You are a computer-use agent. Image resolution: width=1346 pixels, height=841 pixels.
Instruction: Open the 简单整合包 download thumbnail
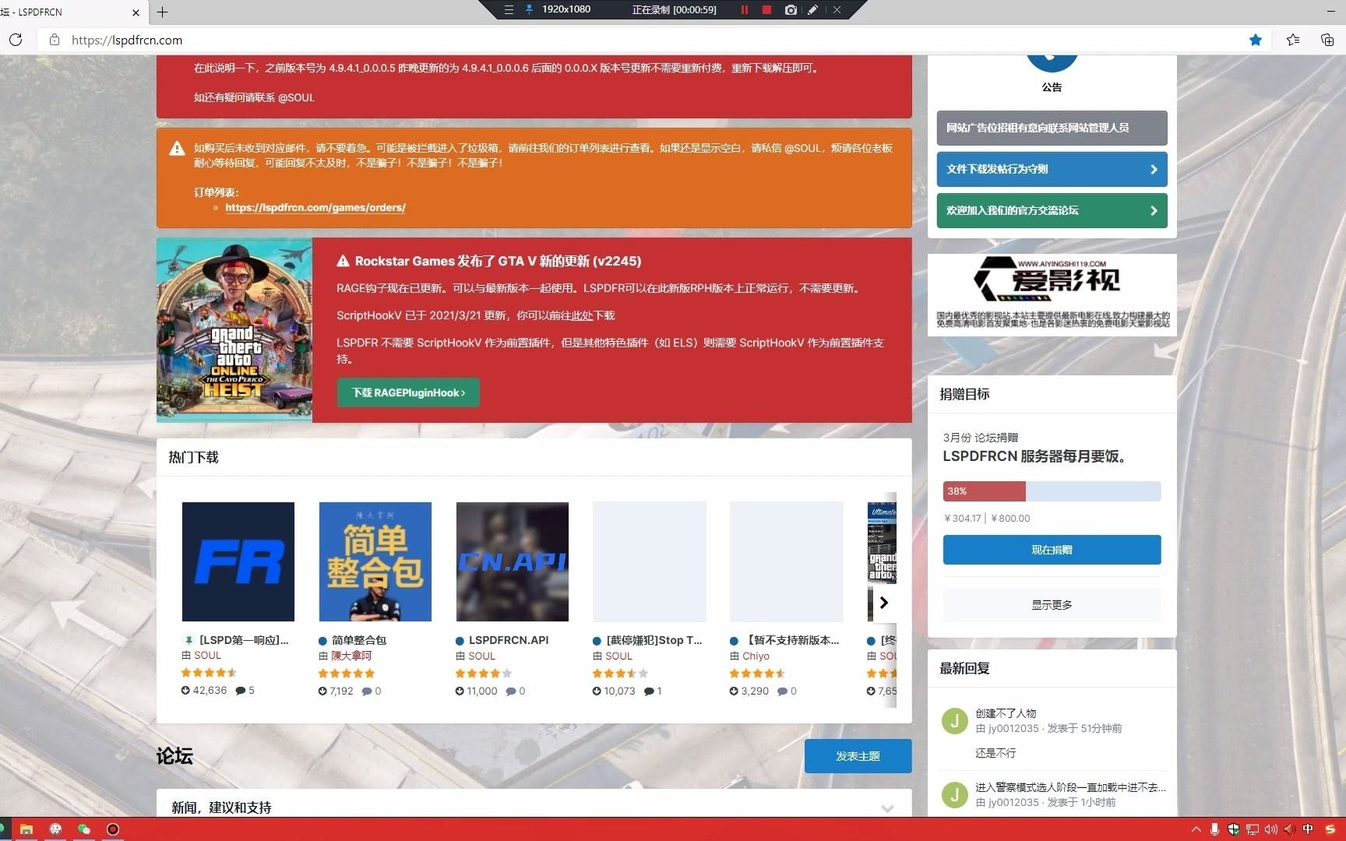click(x=375, y=561)
